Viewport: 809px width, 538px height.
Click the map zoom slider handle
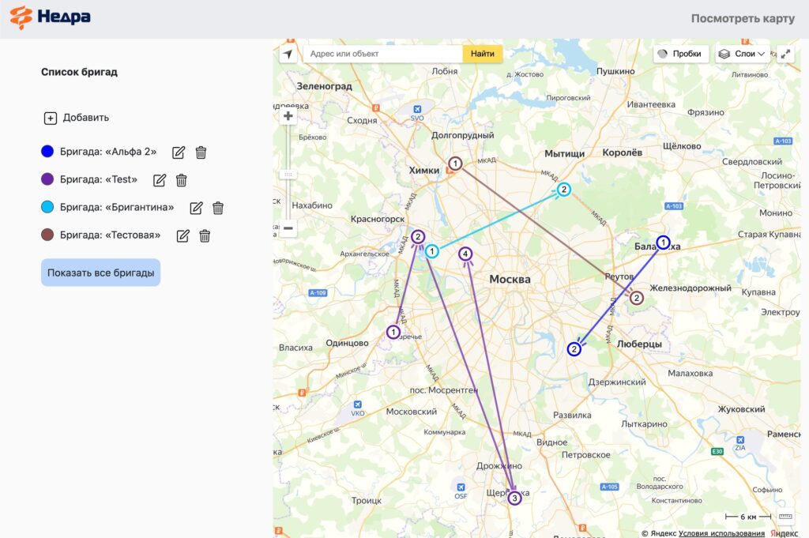(288, 175)
